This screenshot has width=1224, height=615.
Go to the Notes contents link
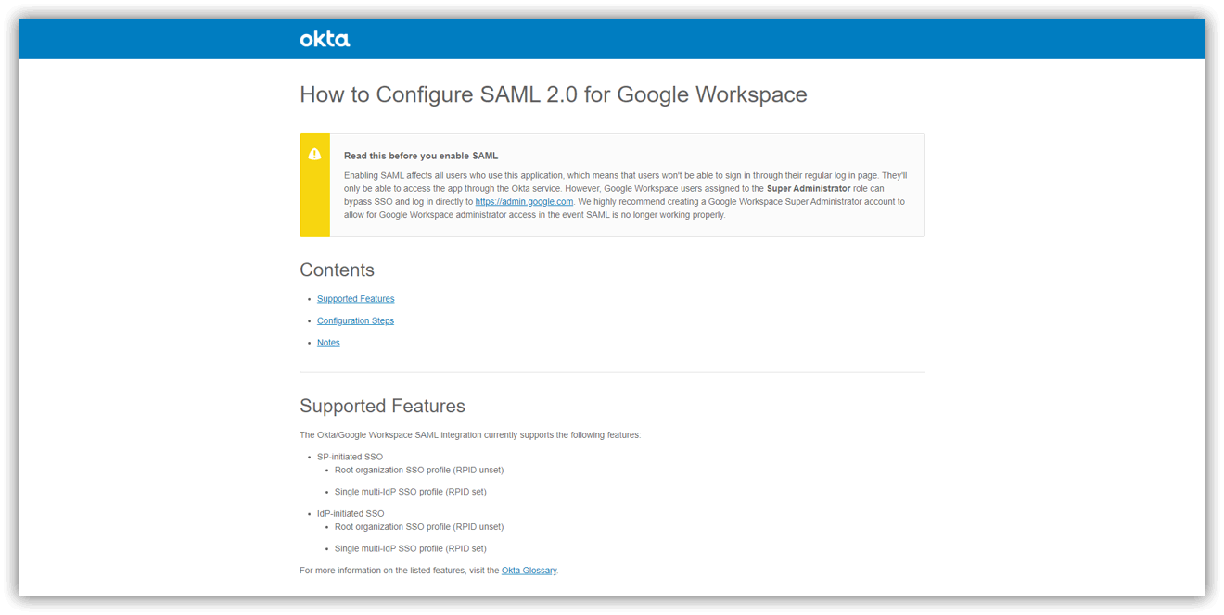[x=328, y=343]
